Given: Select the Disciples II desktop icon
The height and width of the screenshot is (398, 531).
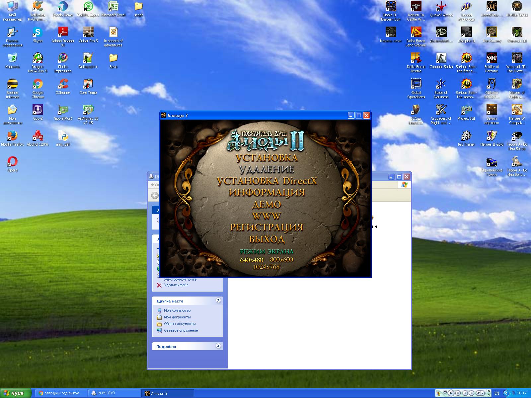Looking at the screenshot, I should (466, 35).
